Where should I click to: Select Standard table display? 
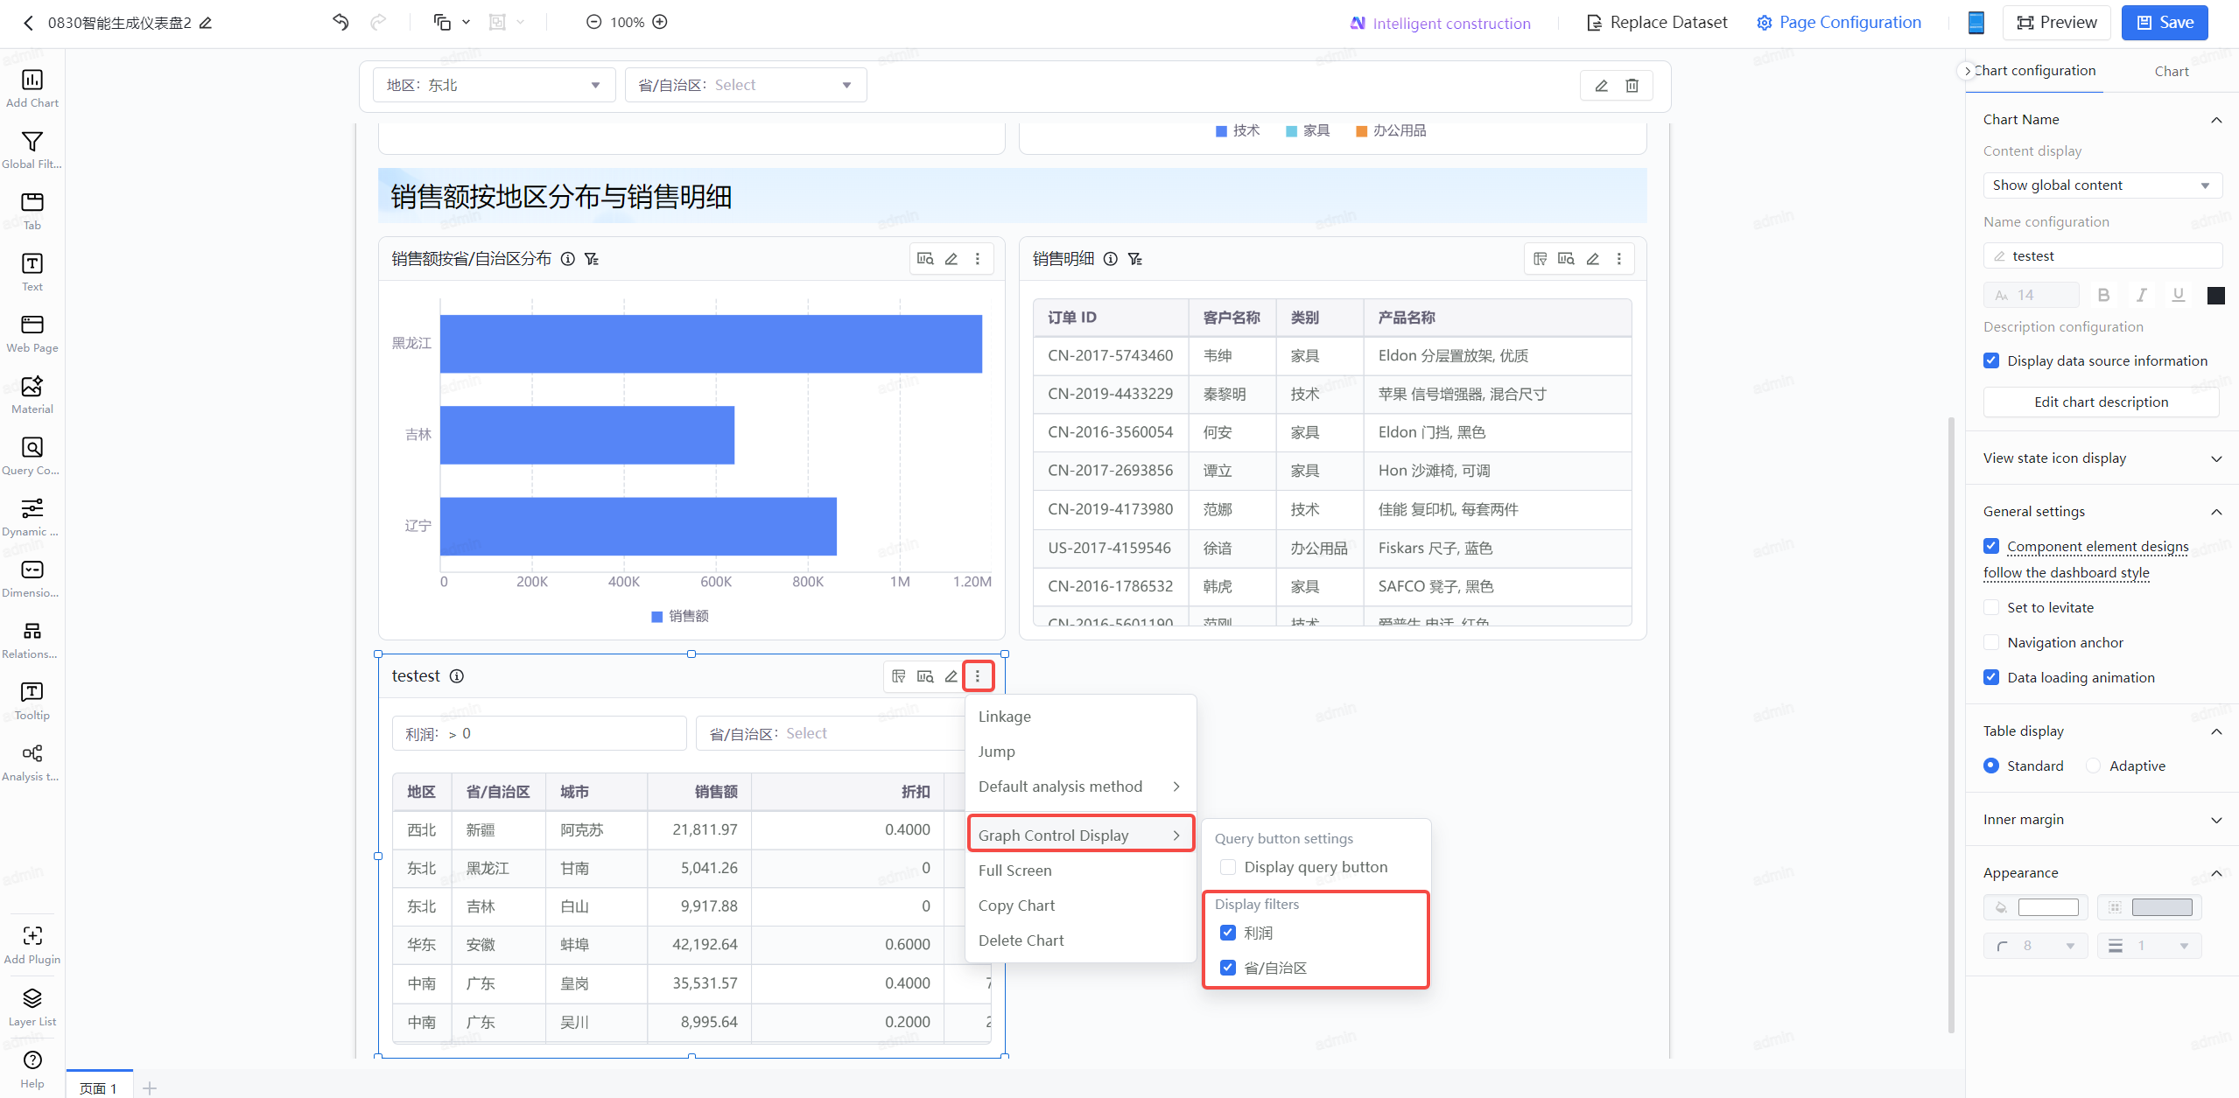(1991, 766)
